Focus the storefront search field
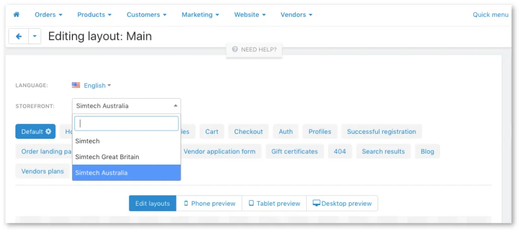This screenshot has height=230, width=519. (x=126, y=124)
